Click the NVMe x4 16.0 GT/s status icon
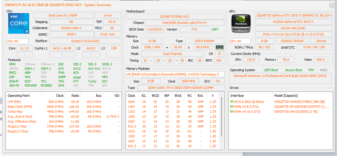 [231, 111]
